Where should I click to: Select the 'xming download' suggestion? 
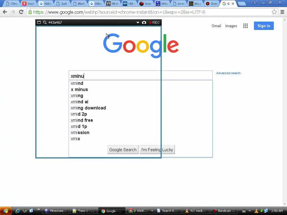coord(141,108)
